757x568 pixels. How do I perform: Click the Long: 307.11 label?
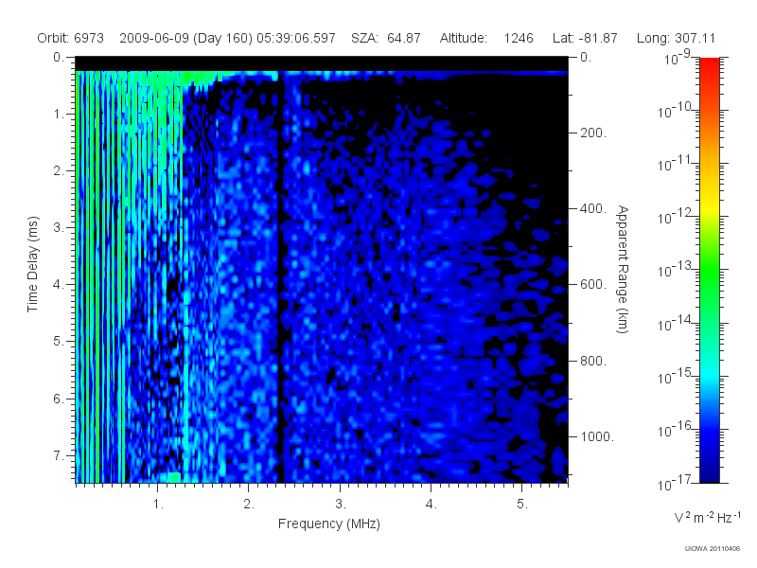[676, 38]
